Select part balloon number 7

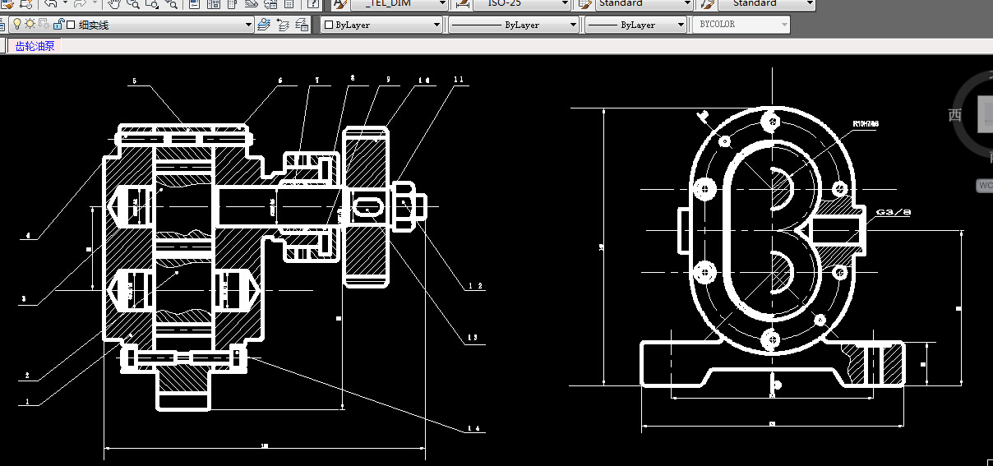click(x=316, y=81)
